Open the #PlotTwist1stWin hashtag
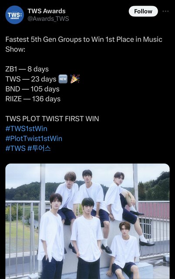 (x=34, y=139)
